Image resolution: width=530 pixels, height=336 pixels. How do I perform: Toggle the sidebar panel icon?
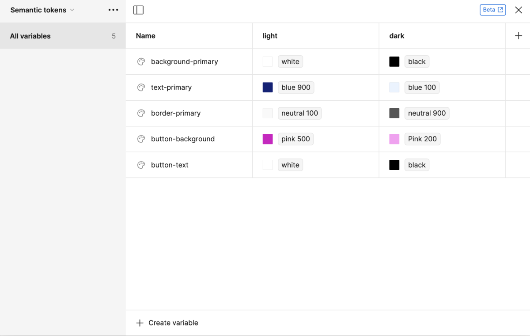point(138,10)
